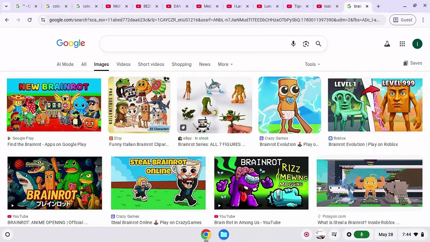This screenshot has width=430, height=242.
Task: Switch to AI Mode results
Action: [65, 64]
